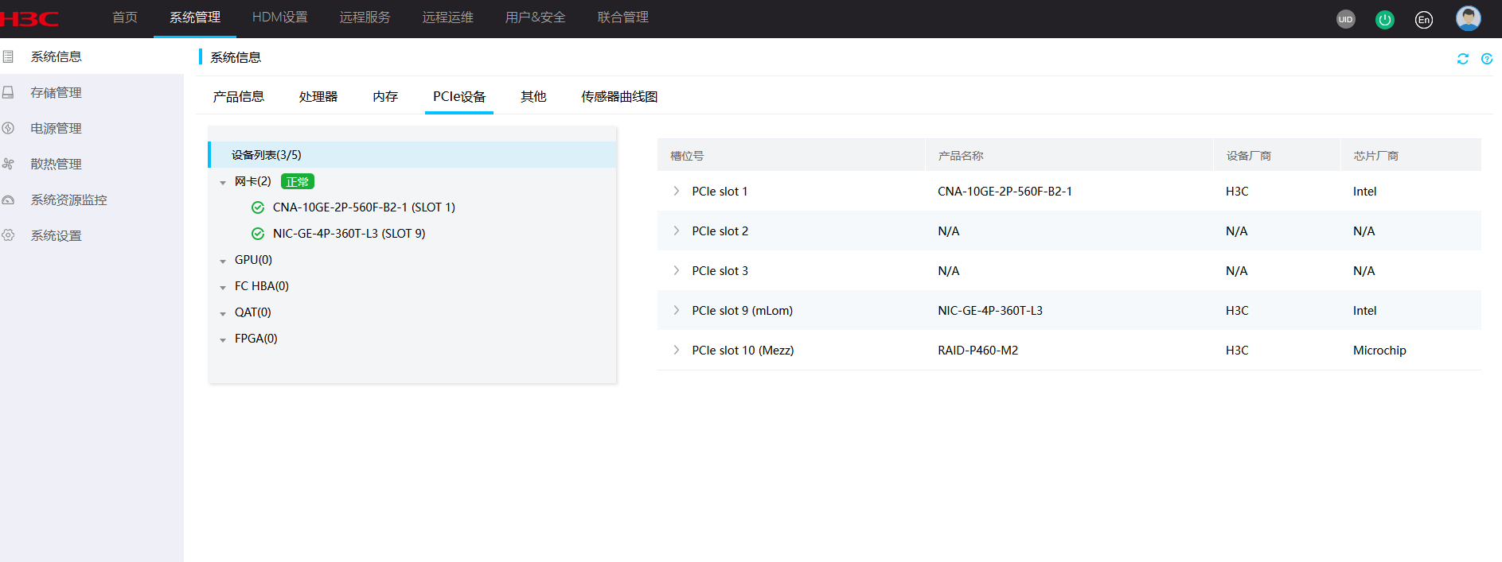Select the 设备列表(3/5) header row
This screenshot has height=562, width=1502.
412,155
